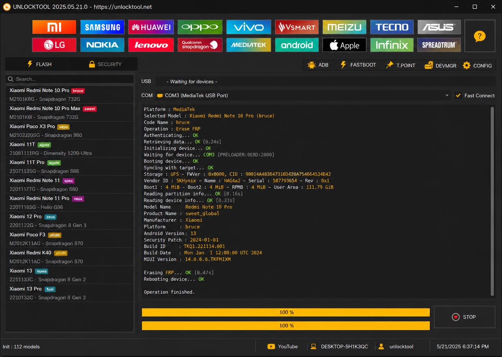Select the Tecno brand tile

click(x=392, y=27)
